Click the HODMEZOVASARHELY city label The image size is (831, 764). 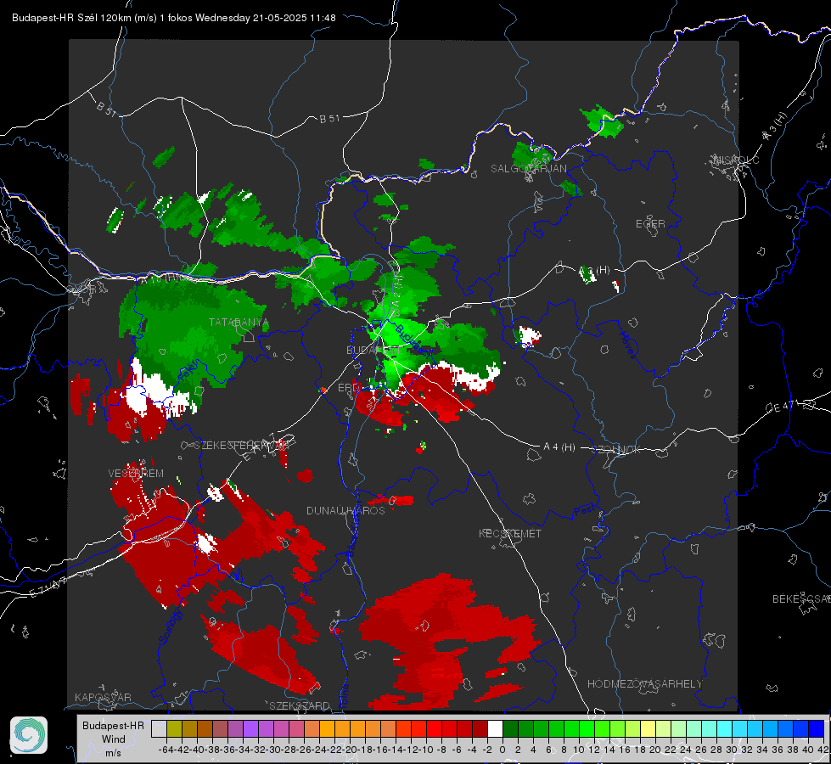click(644, 684)
